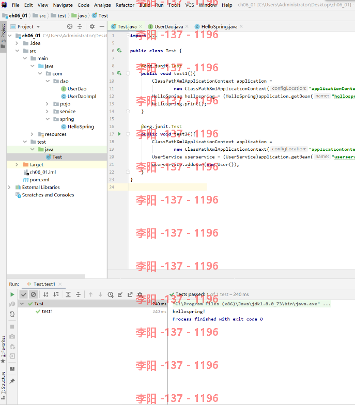Screen dimensions: 355x405
Task: Select UserDaoImpl class in tree
Action: (82, 96)
